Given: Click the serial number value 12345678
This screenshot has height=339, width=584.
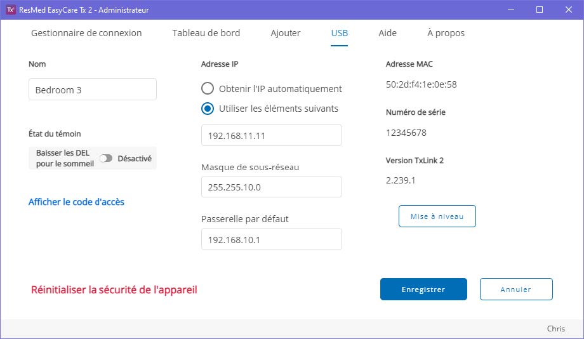Looking at the screenshot, I should [406, 133].
